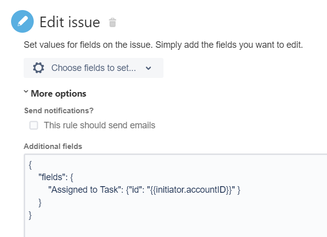Click empty area below JSON in text area
Screen dimensions: 327x237
pyautogui.click(x=176, y=226)
